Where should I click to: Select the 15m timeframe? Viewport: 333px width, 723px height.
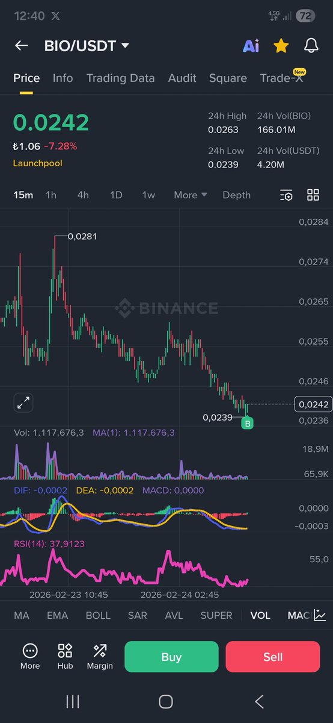click(x=23, y=195)
